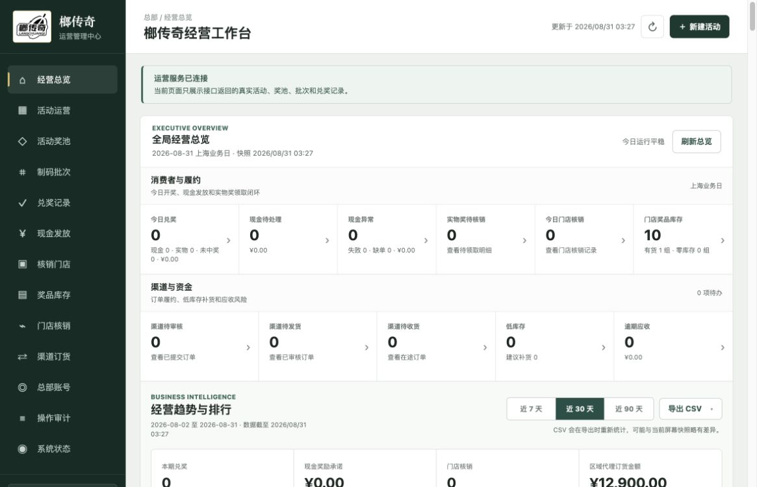Screen dimensions: 757x487
Task: Expand the 今日兑奖 card chevron
Action: click(x=228, y=240)
